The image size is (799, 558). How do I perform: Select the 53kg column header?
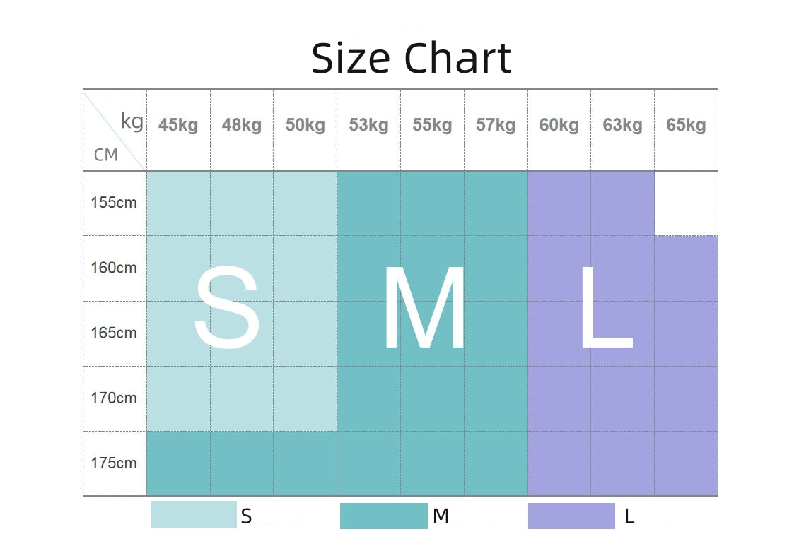(368, 126)
